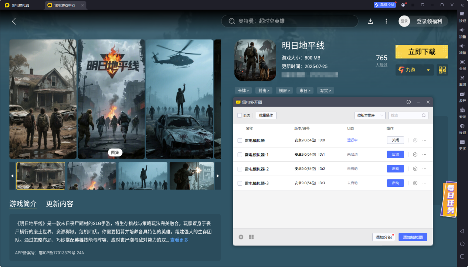Open the user account icon in title bar
Image resolution: width=468 pixels, height=267 pixels.
pyautogui.click(x=403, y=5)
